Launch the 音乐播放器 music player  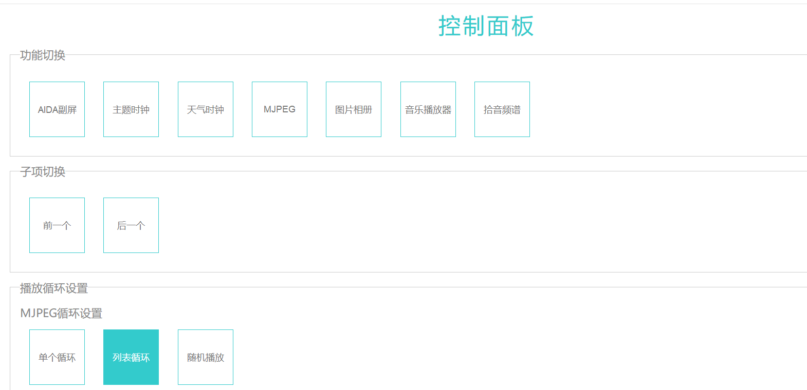pos(428,109)
